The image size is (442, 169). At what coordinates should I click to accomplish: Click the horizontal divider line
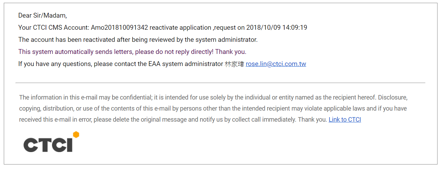point(220,83)
